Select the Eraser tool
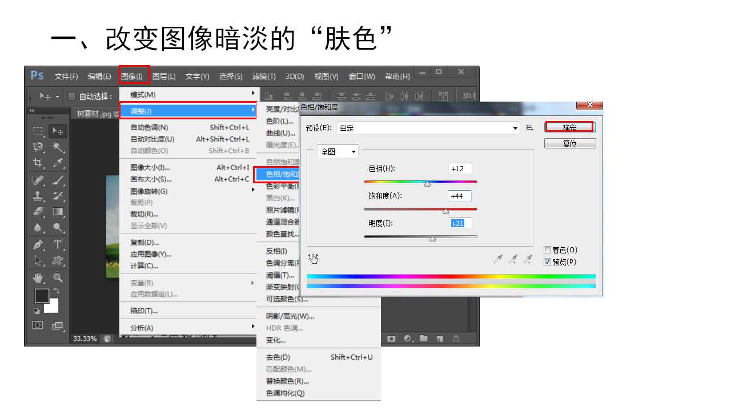Image resolution: width=731 pixels, height=411 pixels. [x=38, y=212]
